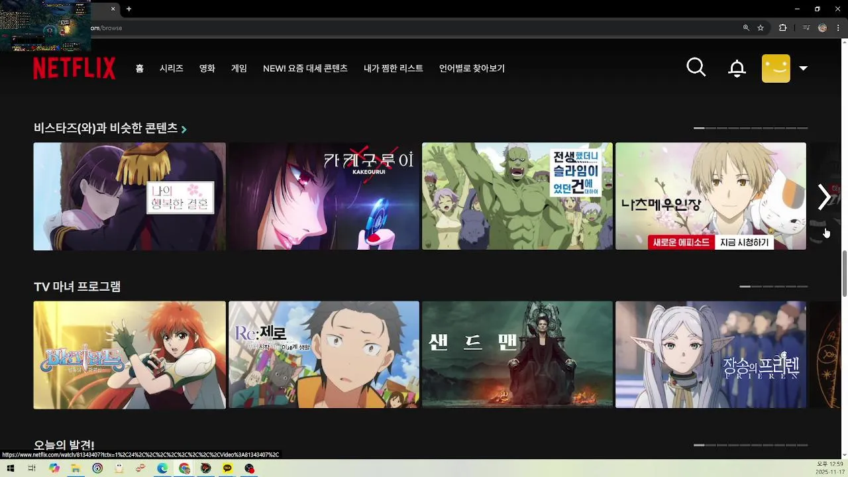The height and width of the screenshot is (477, 848).
Task: Switch to Chrome in the taskbar
Action: pyautogui.click(x=184, y=468)
